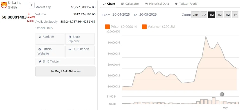Open the SHIB Twitter link
This screenshot has width=240, height=110.
pos(65,61)
